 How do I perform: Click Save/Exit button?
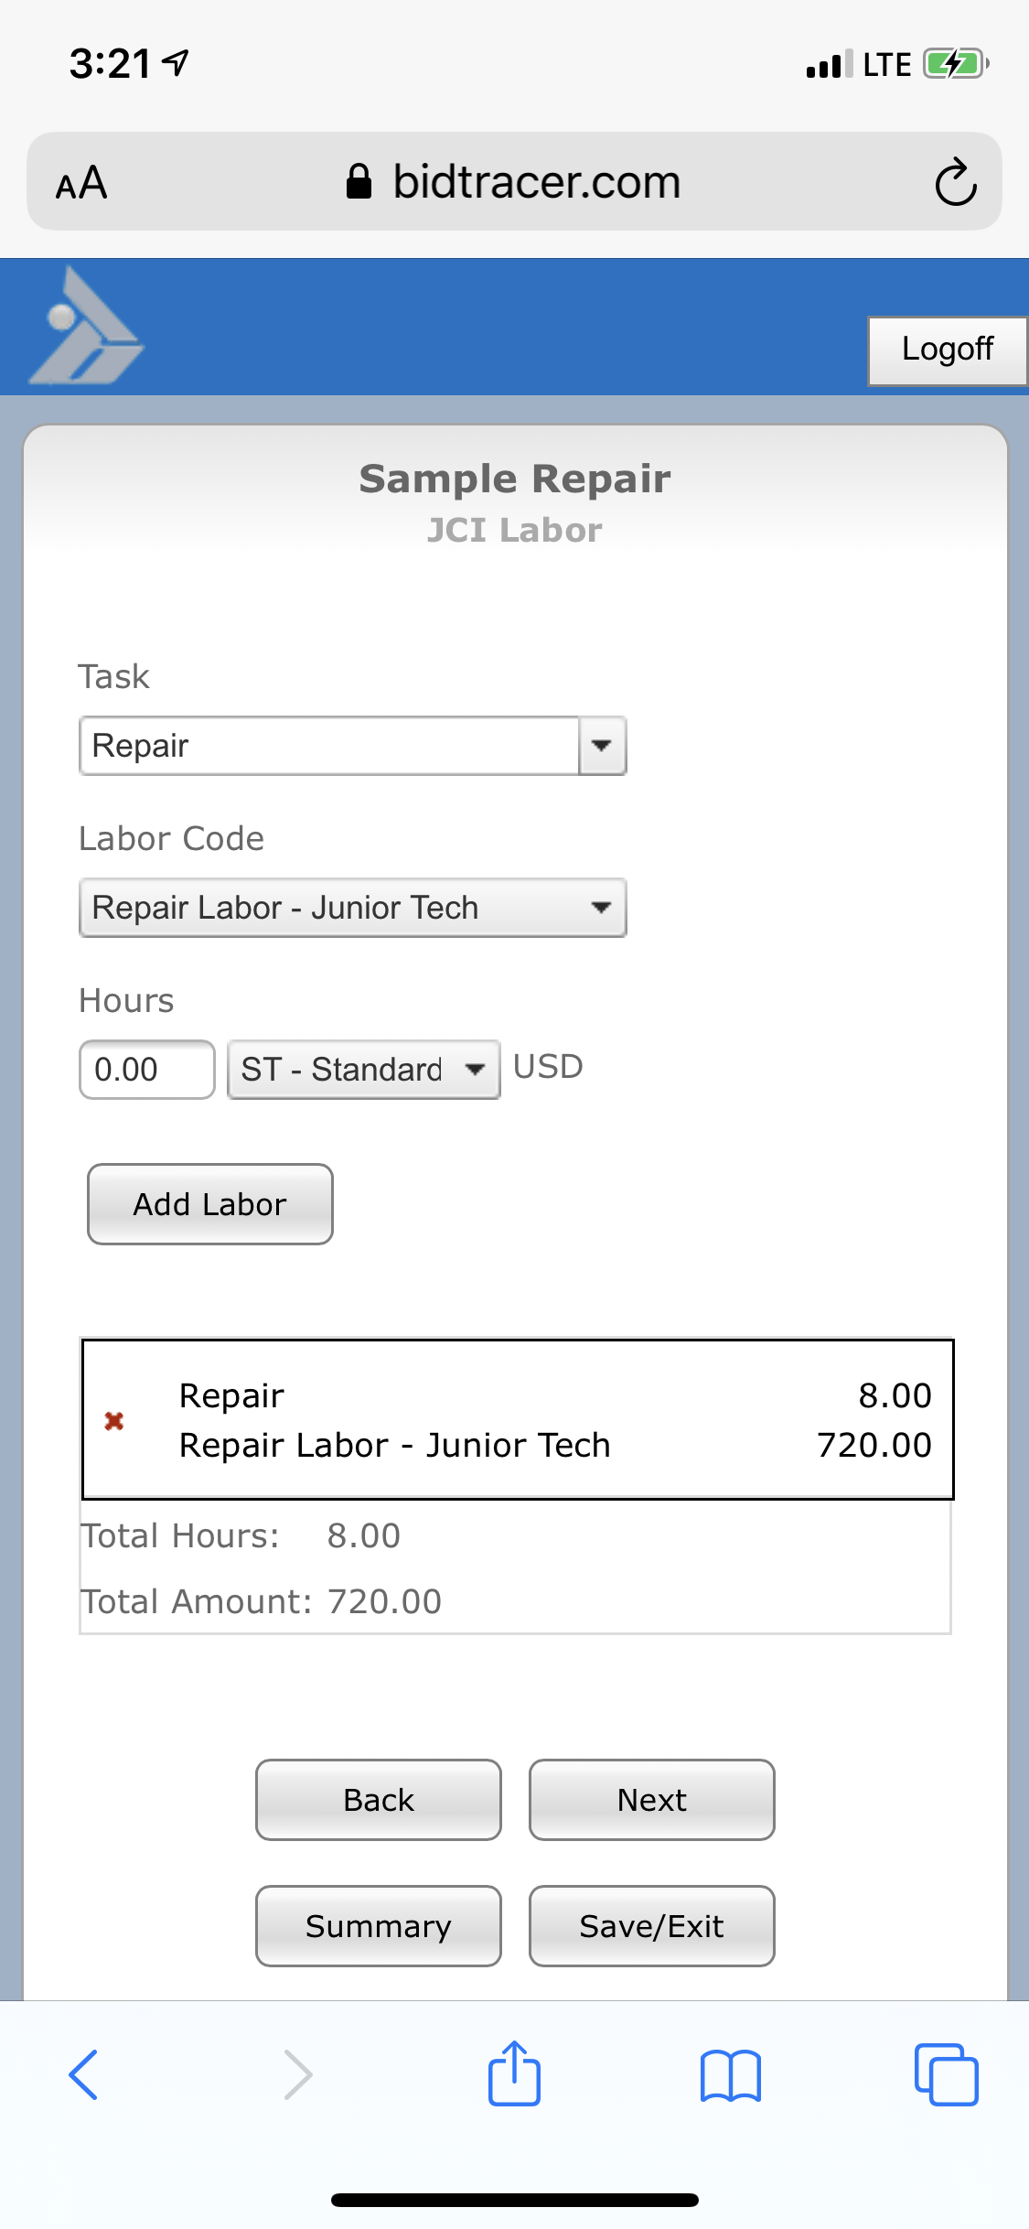(x=651, y=1926)
